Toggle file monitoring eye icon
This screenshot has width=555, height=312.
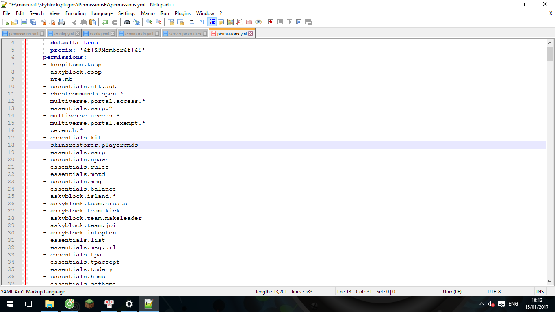pos(258,22)
